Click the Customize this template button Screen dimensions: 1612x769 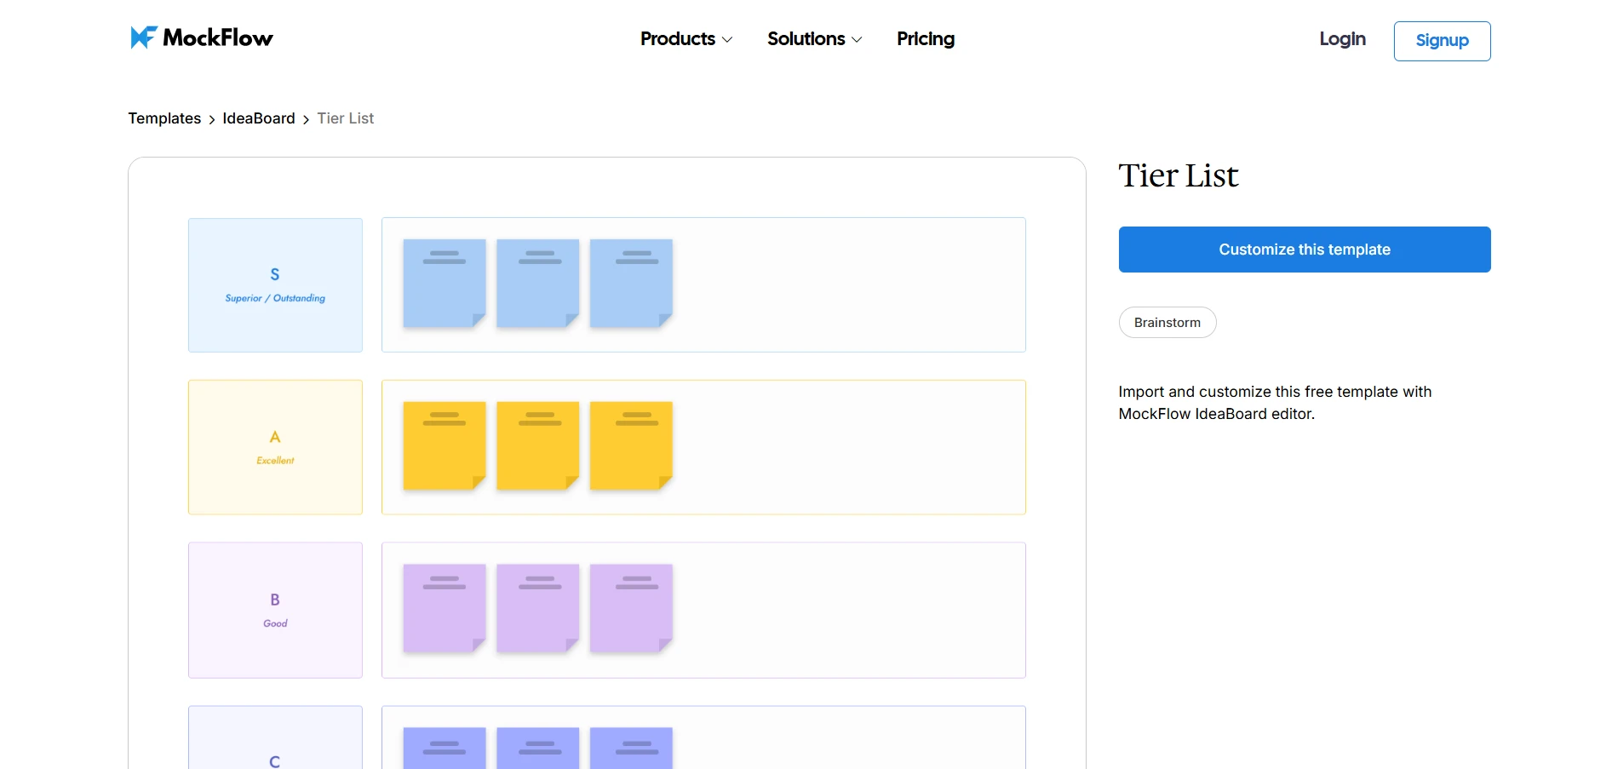(1304, 250)
